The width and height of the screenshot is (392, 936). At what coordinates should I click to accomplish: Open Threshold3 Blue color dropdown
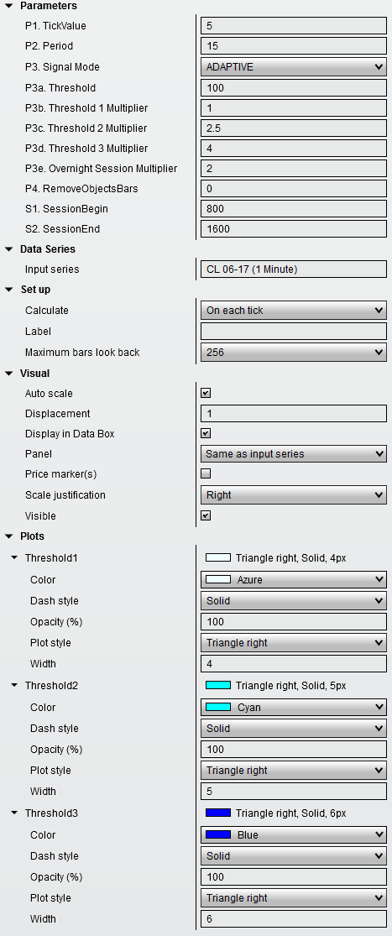point(294,834)
